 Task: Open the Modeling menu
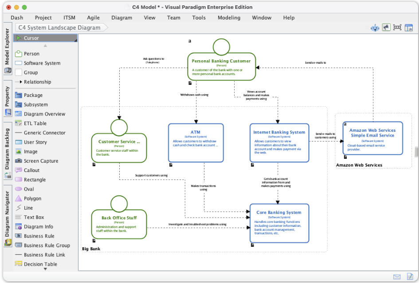click(229, 18)
